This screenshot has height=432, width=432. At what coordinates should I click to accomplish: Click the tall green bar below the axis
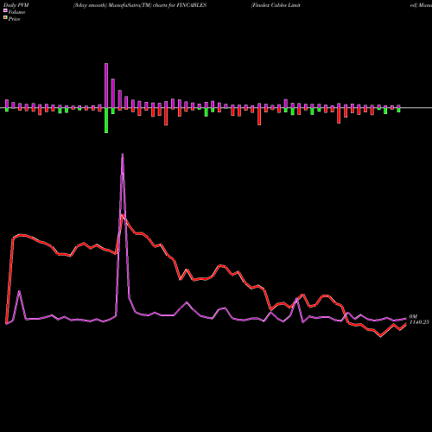click(x=106, y=120)
